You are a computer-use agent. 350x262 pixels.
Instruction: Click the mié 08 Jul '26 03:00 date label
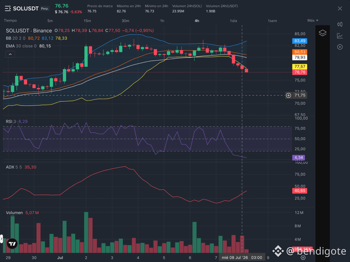pyautogui.click(x=242, y=257)
